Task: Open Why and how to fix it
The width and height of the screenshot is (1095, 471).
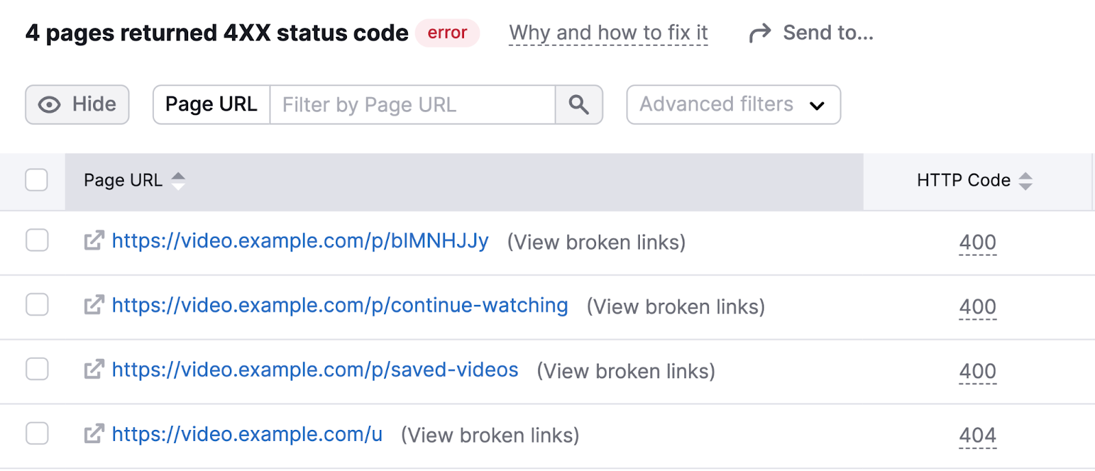Action: tap(608, 32)
